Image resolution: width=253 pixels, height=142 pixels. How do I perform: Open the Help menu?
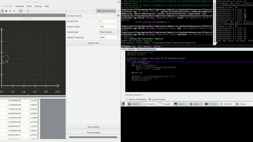[47, 6]
